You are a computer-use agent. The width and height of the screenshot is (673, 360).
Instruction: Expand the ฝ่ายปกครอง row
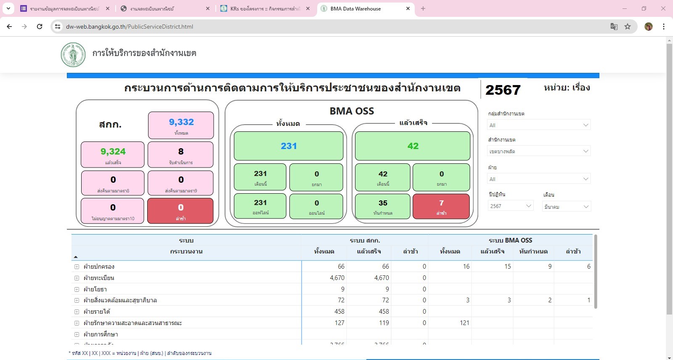point(77,267)
